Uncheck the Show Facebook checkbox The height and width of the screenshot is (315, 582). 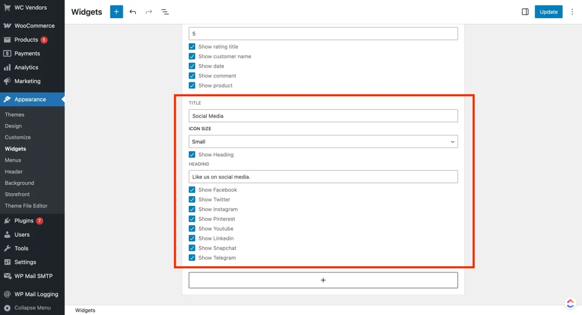tap(192, 190)
